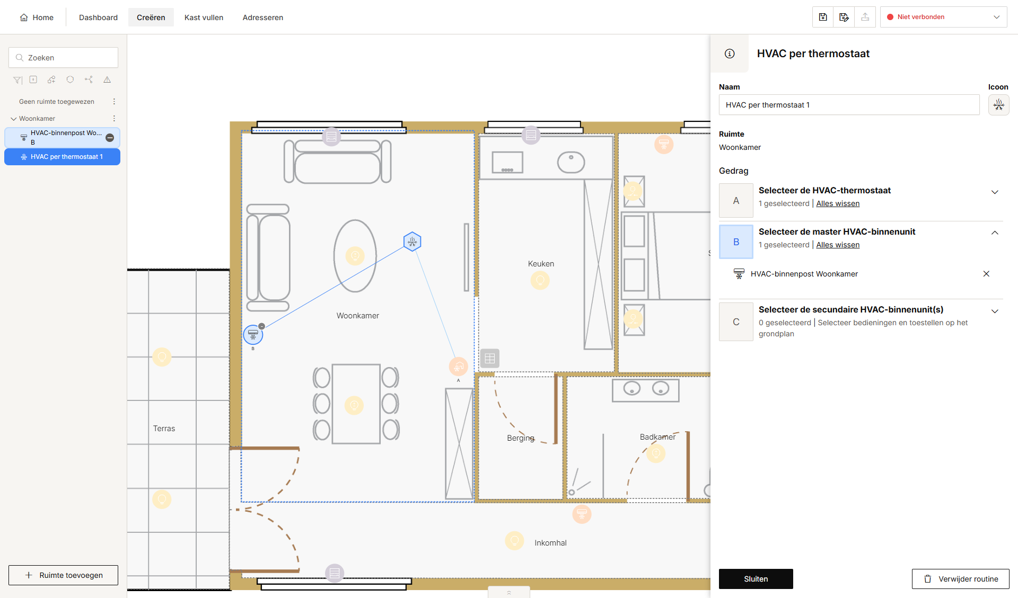Image resolution: width=1018 pixels, height=598 pixels.
Task: Edit the Naam field HVAC per thermostaat 1
Action: (849, 105)
